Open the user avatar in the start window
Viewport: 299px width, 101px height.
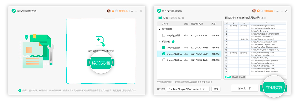coord(109,11)
